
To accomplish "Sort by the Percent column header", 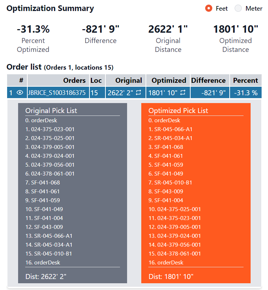I will coord(245,80).
